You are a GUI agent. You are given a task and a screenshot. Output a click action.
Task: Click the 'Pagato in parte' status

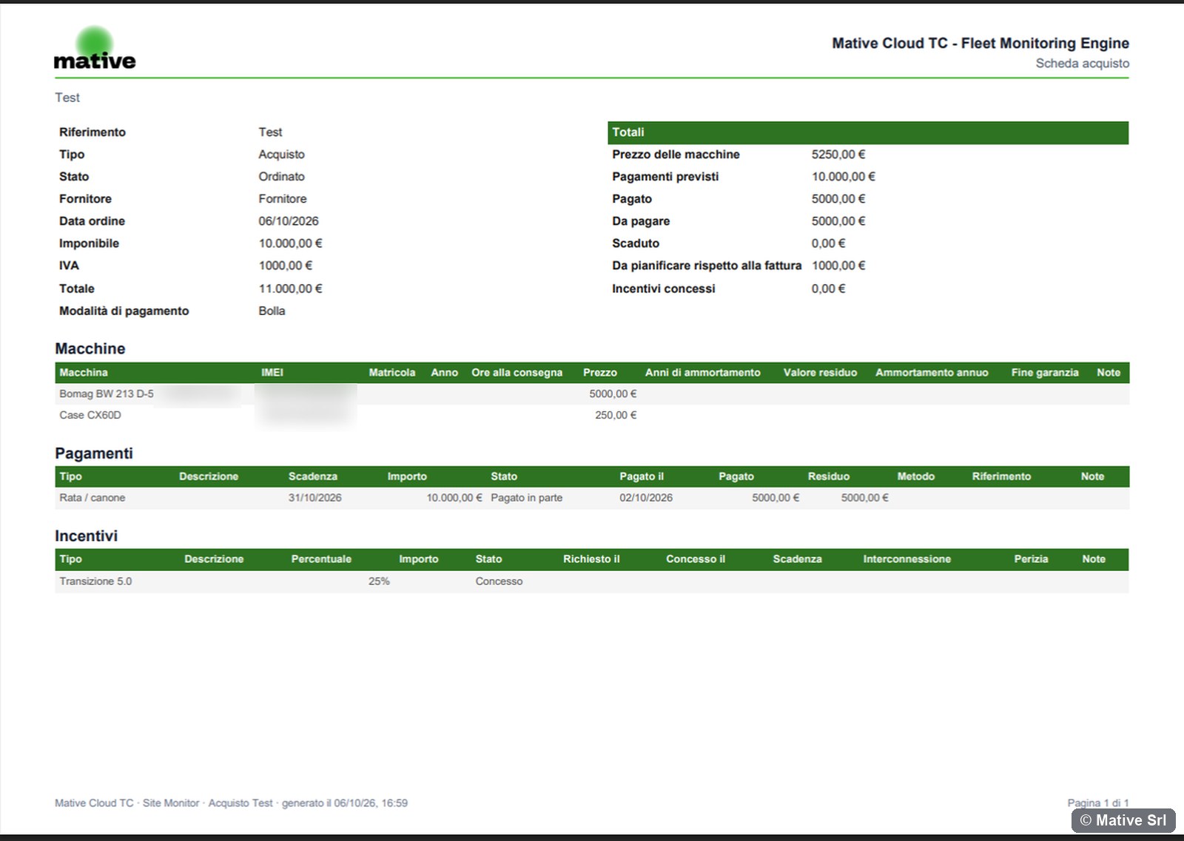pyautogui.click(x=526, y=499)
